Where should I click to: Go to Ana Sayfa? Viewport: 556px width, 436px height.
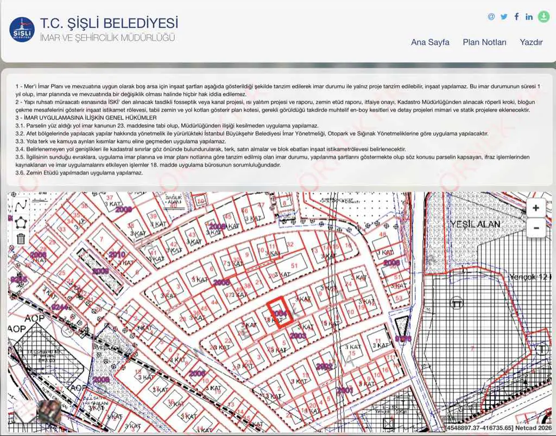pyautogui.click(x=430, y=42)
